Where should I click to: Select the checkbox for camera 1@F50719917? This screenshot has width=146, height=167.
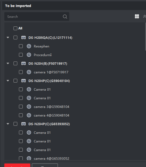point(21,72)
